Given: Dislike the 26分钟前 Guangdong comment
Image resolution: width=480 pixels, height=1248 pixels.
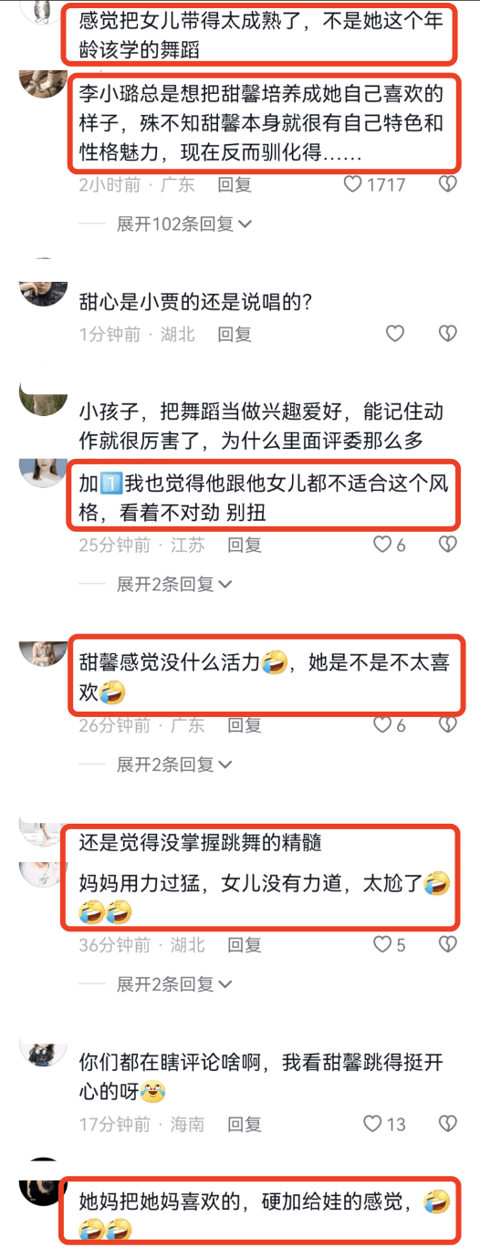Looking at the screenshot, I should point(447,725).
